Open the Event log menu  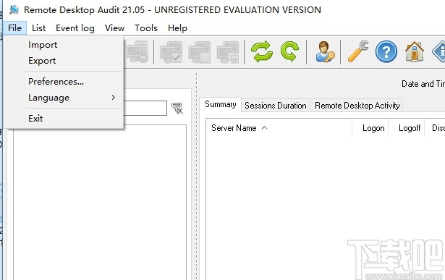[x=75, y=28]
